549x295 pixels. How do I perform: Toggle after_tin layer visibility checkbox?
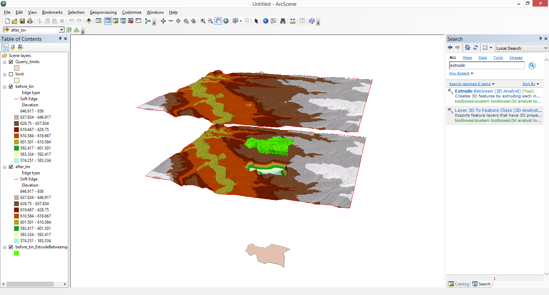(x=11, y=167)
